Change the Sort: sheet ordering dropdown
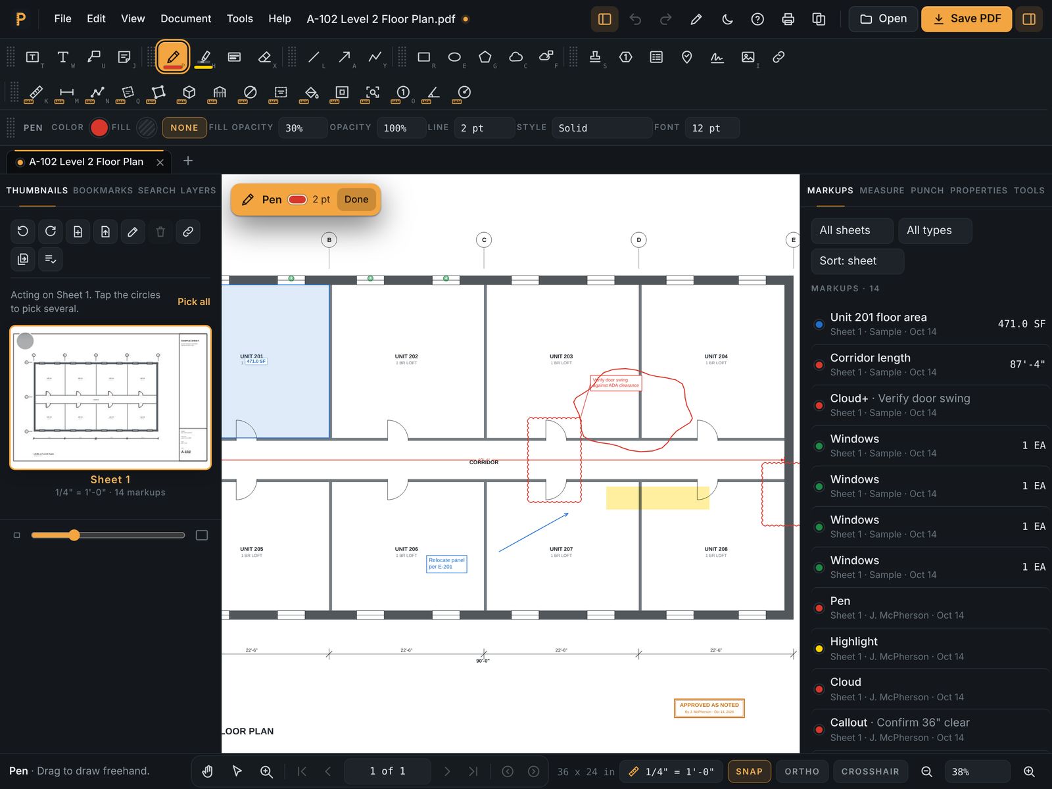 coord(857,261)
